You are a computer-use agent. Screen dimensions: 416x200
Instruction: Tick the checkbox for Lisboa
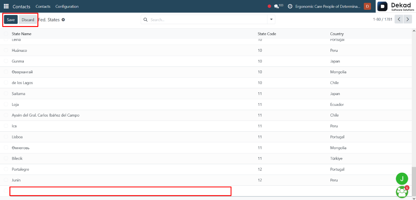(6, 137)
